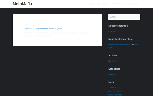Go to the Kasse page
Image resolution: width=153 pixels, height=96 pixels.
coord(105,4)
